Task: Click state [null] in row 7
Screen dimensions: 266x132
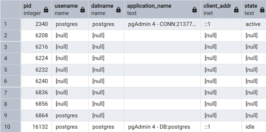Action: (x=254, y=93)
